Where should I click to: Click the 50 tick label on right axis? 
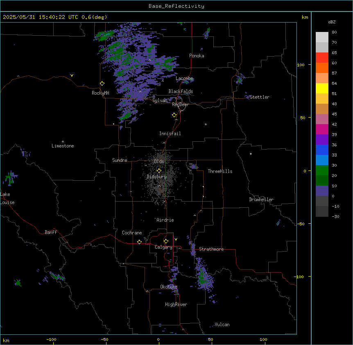tap(303, 118)
